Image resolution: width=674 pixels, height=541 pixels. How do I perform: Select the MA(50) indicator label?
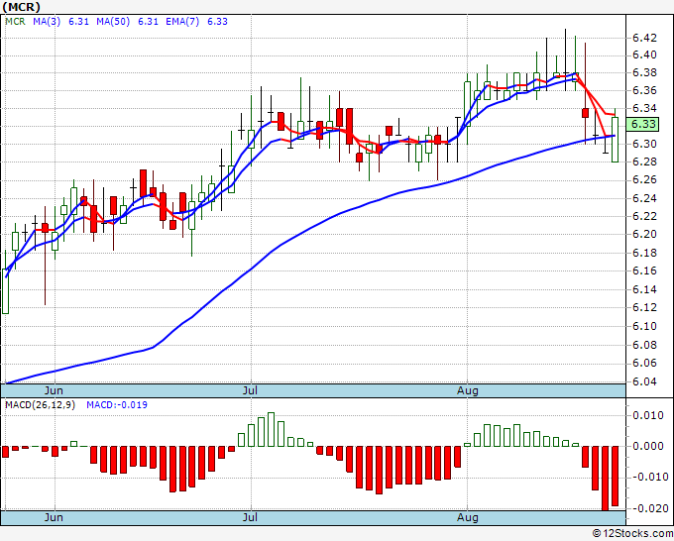[113, 22]
